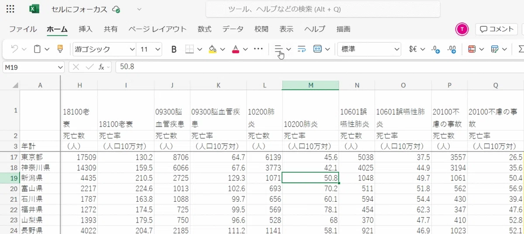The image size is (524, 234).
Task: Expand the fill color dropdown arrow
Action: (223, 49)
